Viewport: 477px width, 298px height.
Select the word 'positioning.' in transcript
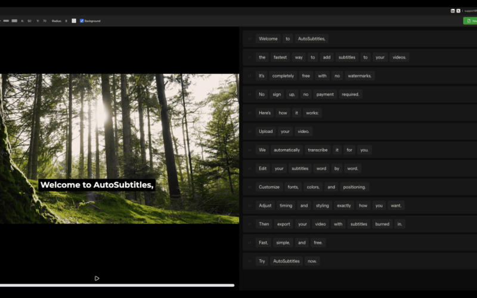pos(354,187)
